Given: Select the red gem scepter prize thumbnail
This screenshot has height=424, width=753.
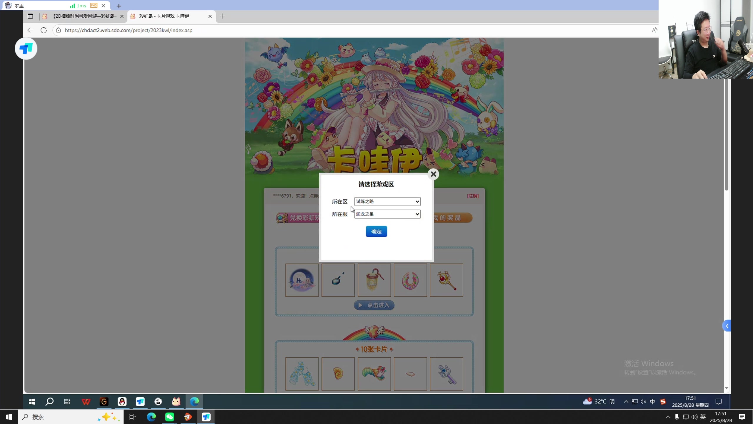Looking at the screenshot, I should (447, 280).
